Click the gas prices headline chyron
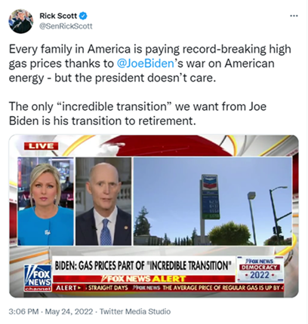The height and width of the screenshot is (324, 308). [143, 265]
